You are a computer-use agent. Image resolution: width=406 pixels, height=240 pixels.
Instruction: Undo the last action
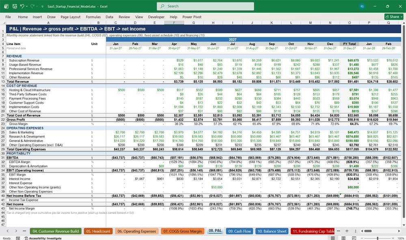point(22,6)
